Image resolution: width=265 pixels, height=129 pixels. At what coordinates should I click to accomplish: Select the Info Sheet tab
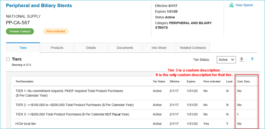[x=159, y=48]
